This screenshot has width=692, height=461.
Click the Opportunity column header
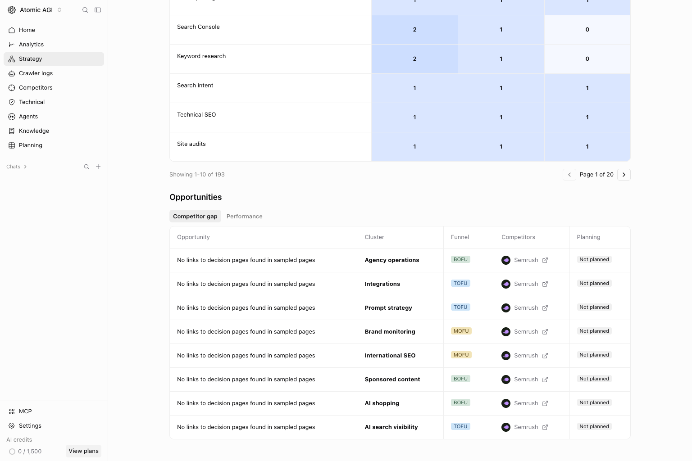click(193, 237)
